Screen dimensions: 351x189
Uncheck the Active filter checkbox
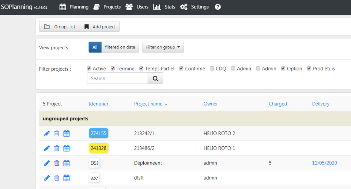click(89, 69)
